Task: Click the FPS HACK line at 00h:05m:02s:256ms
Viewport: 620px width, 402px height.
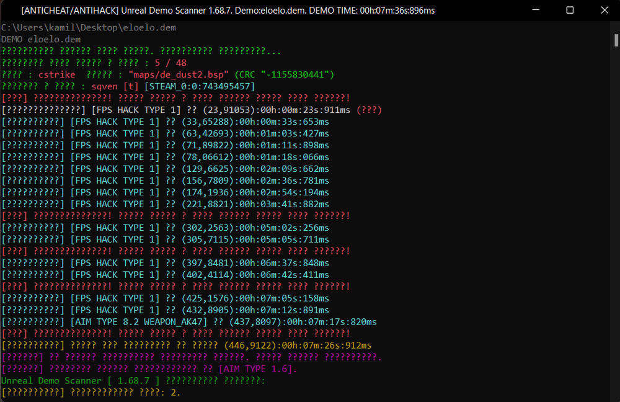Action: point(166,228)
